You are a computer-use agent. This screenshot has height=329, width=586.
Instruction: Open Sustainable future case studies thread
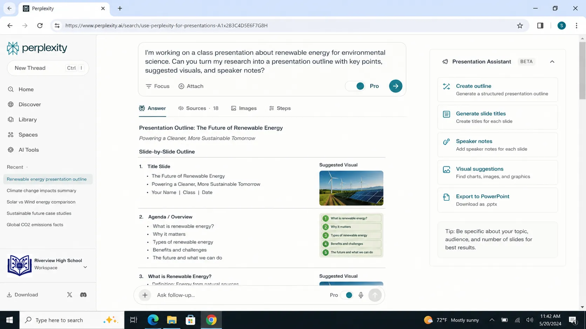coord(39,213)
